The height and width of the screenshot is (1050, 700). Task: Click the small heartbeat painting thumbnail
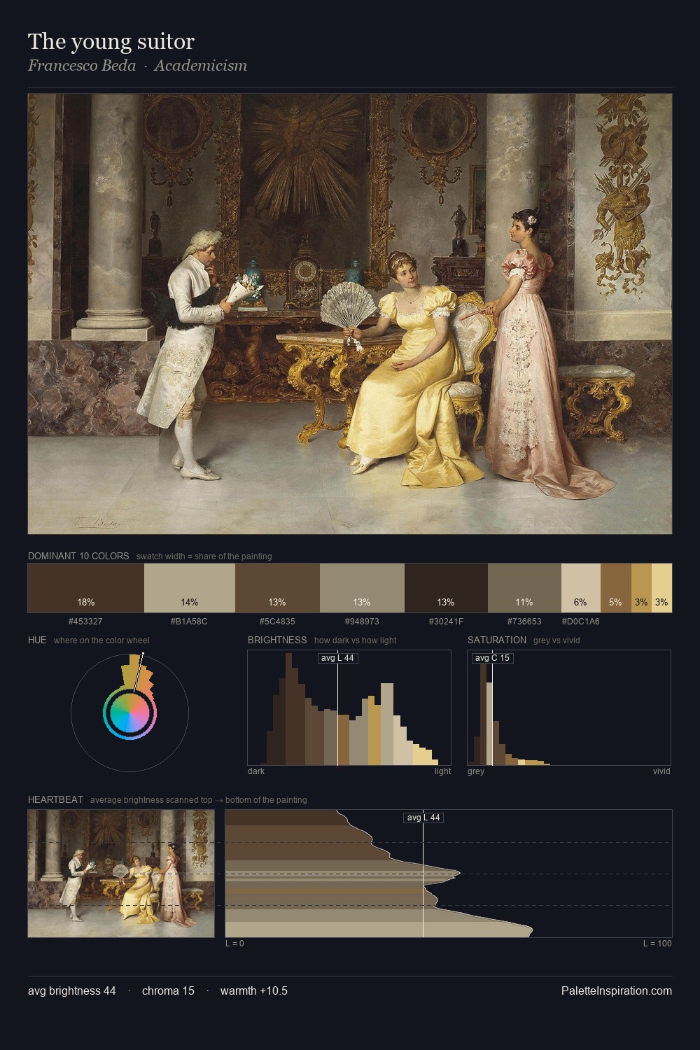click(121, 874)
